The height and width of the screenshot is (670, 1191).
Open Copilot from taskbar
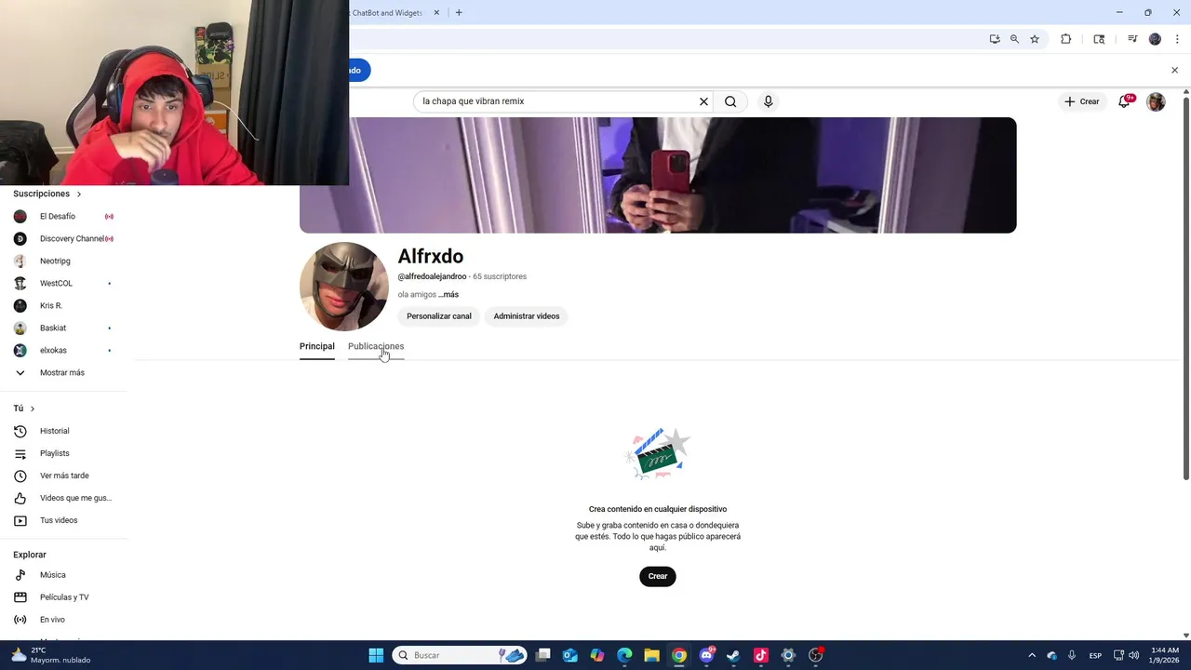[x=597, y=655]
